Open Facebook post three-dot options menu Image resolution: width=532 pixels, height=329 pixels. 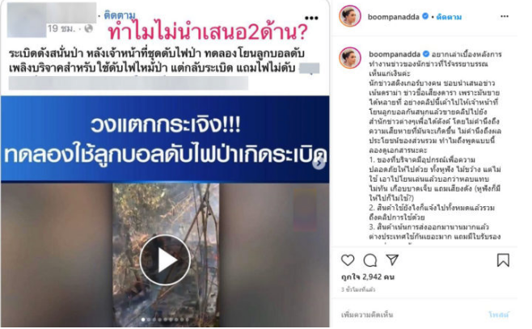(x=311, y=18)
